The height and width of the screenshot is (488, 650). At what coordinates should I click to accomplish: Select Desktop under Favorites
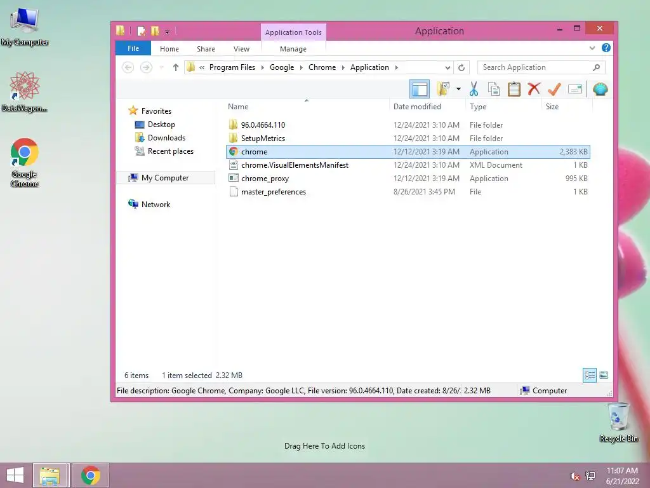pyautogui.click(x=161, y=125)
